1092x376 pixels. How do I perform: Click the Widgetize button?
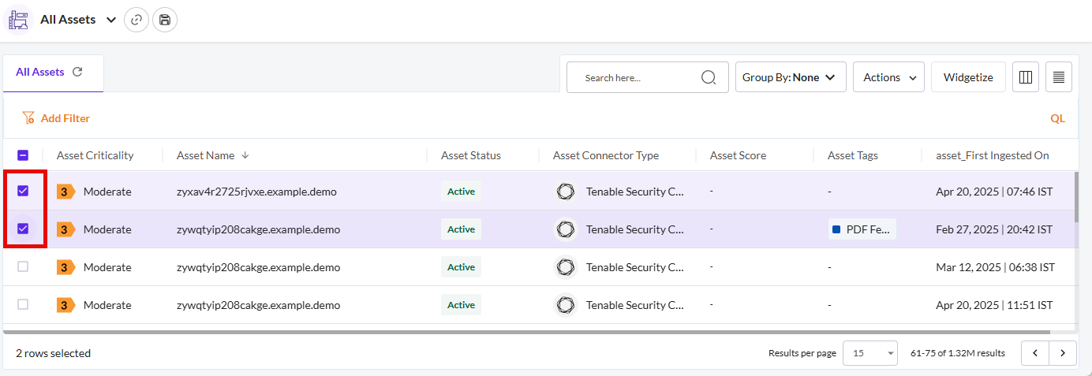coord(968,77)
